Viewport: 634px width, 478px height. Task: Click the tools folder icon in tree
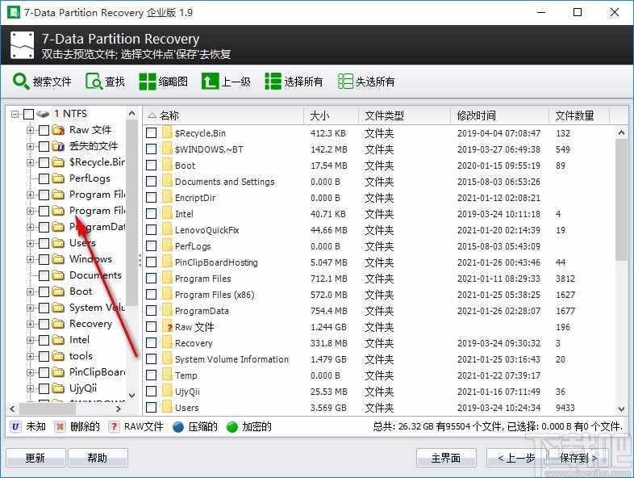[x=58, y=356]
